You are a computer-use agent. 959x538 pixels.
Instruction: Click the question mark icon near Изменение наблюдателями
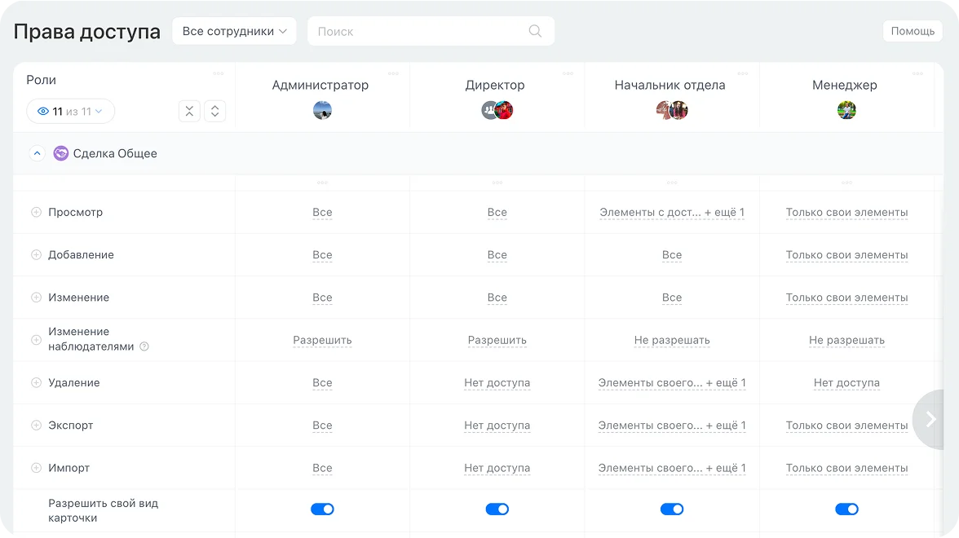coord(144,346)
